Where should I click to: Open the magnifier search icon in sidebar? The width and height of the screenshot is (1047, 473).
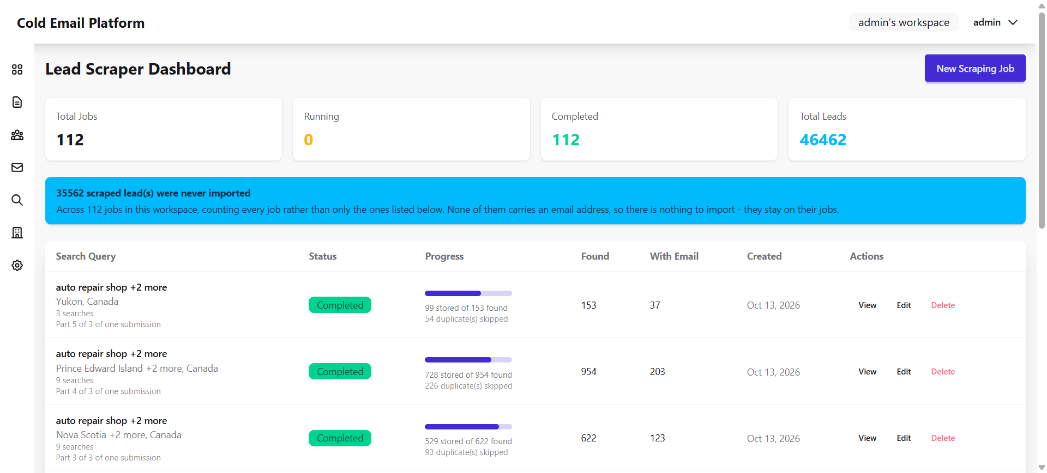click(17, 200)
